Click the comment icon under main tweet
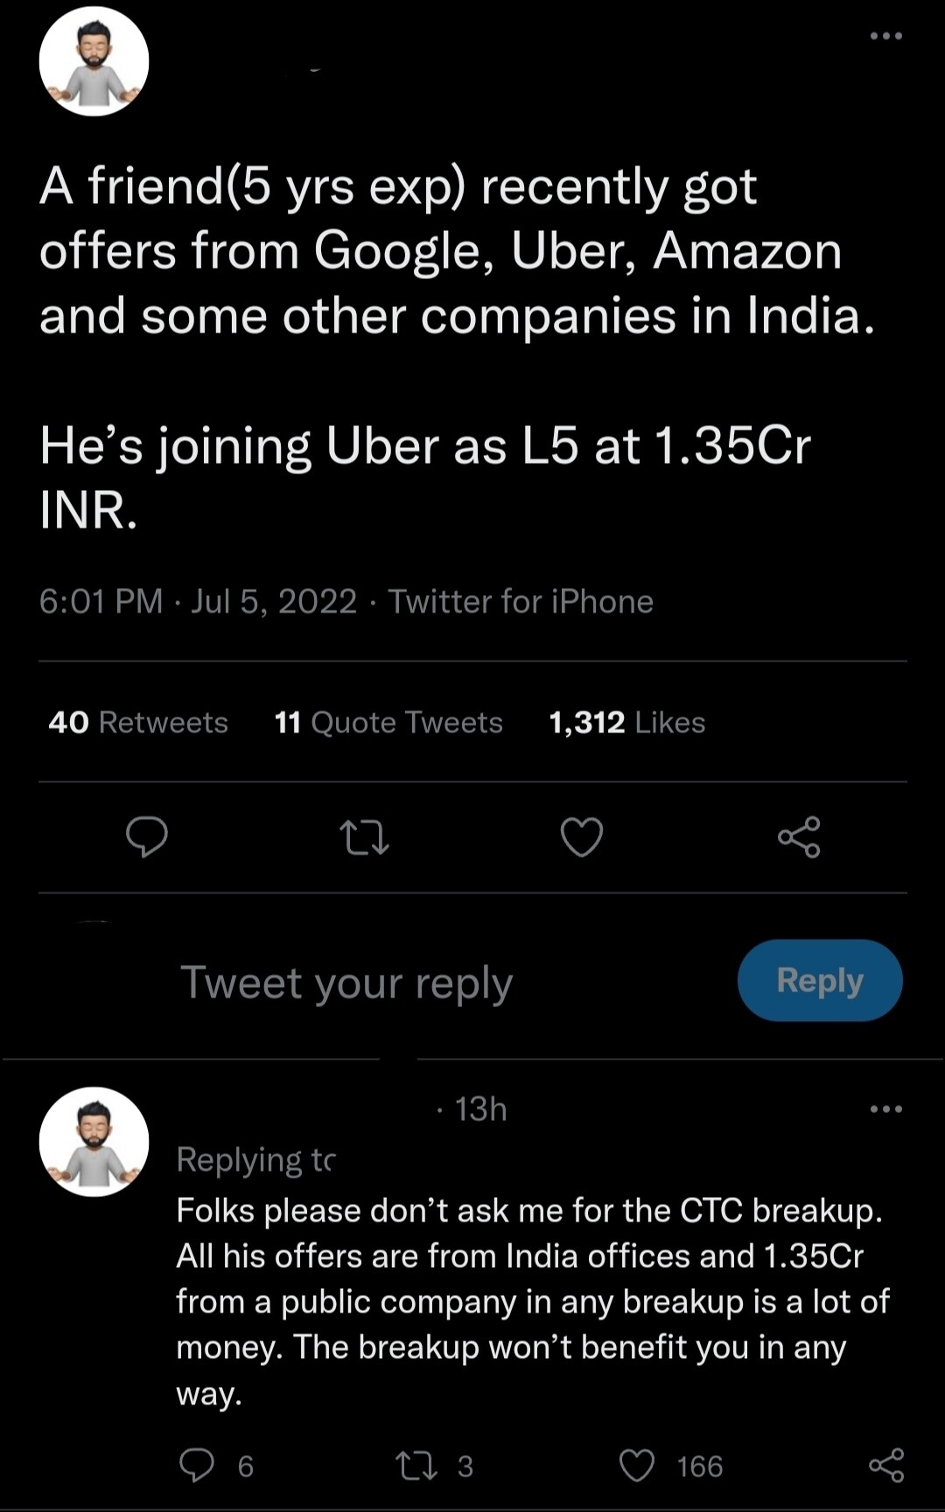Image resolution: width=945 pixels, height=1512 pixels. pyautogui.click(x=147, y=836)
